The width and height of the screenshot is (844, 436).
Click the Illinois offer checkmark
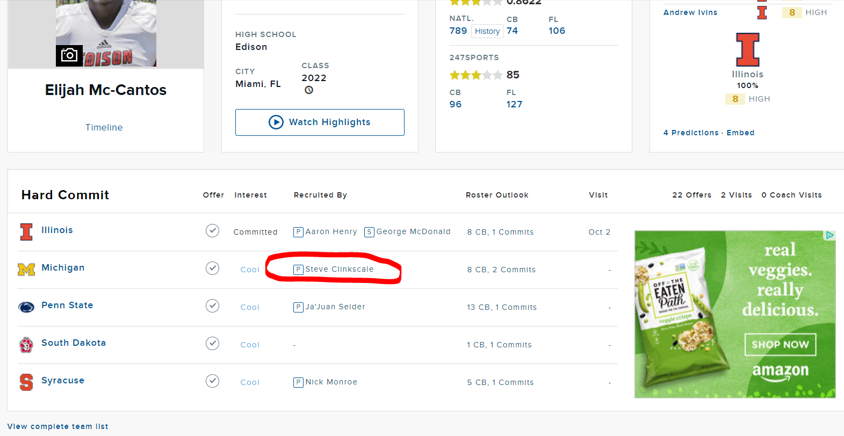(x=212, y=231)
